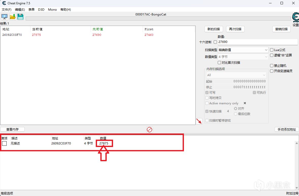Screen dimensions: 299x196
Task: Click the fast scan alignment field 4
Action: 228,111
